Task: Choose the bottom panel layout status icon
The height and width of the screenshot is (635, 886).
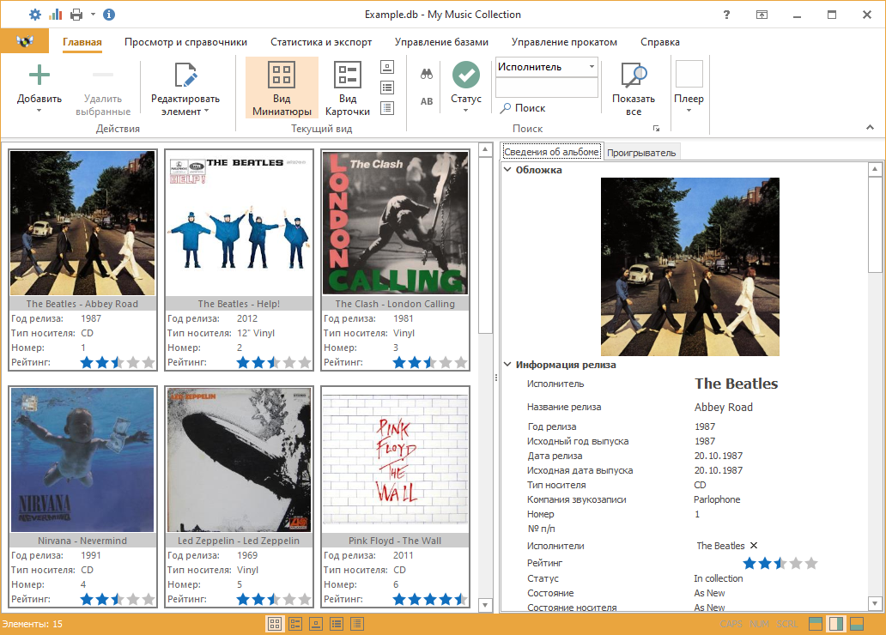Action: (x=857, y=624)
